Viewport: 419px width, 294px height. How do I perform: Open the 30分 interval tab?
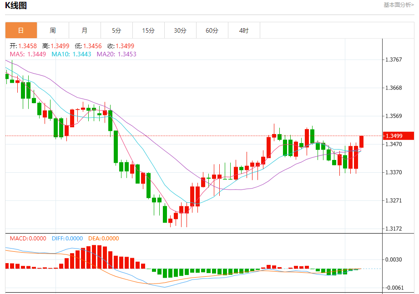pos(180,30)
